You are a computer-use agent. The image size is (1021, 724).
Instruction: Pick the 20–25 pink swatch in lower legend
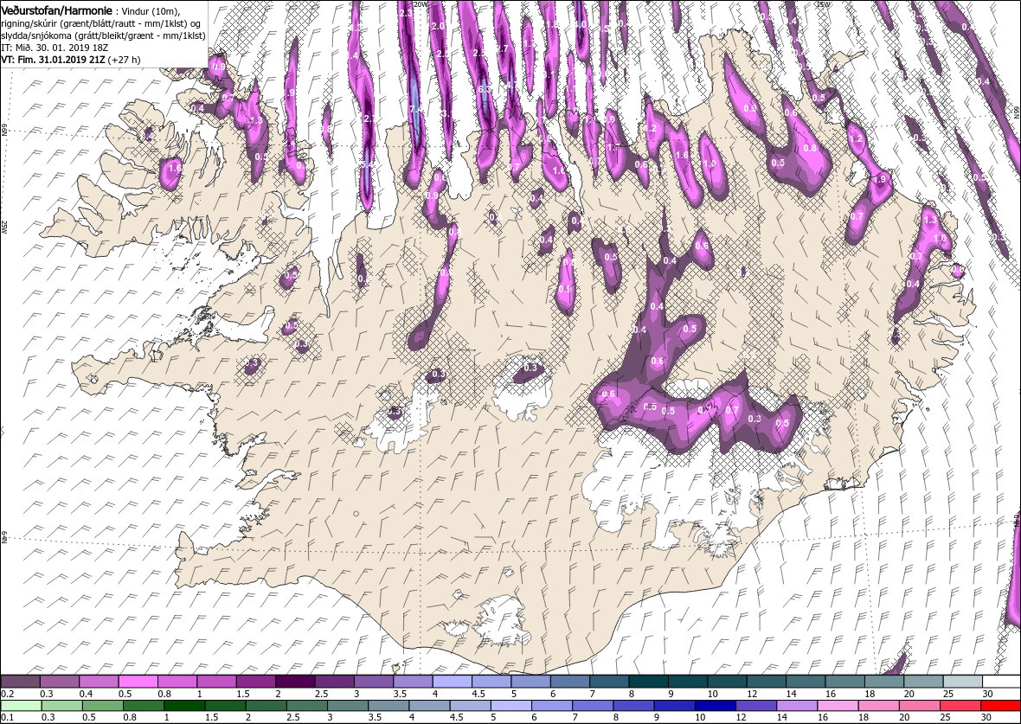pyautogui.click(x=920, y=706)
